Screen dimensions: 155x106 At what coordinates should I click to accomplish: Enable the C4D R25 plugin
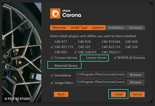click(x=52, y=52)
